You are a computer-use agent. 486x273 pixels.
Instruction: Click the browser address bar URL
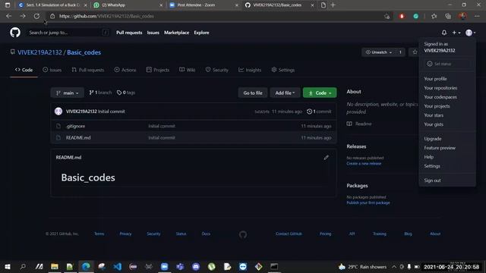point(106,16)
